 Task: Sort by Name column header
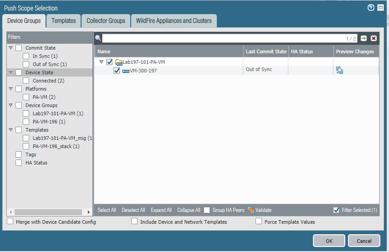169,51
